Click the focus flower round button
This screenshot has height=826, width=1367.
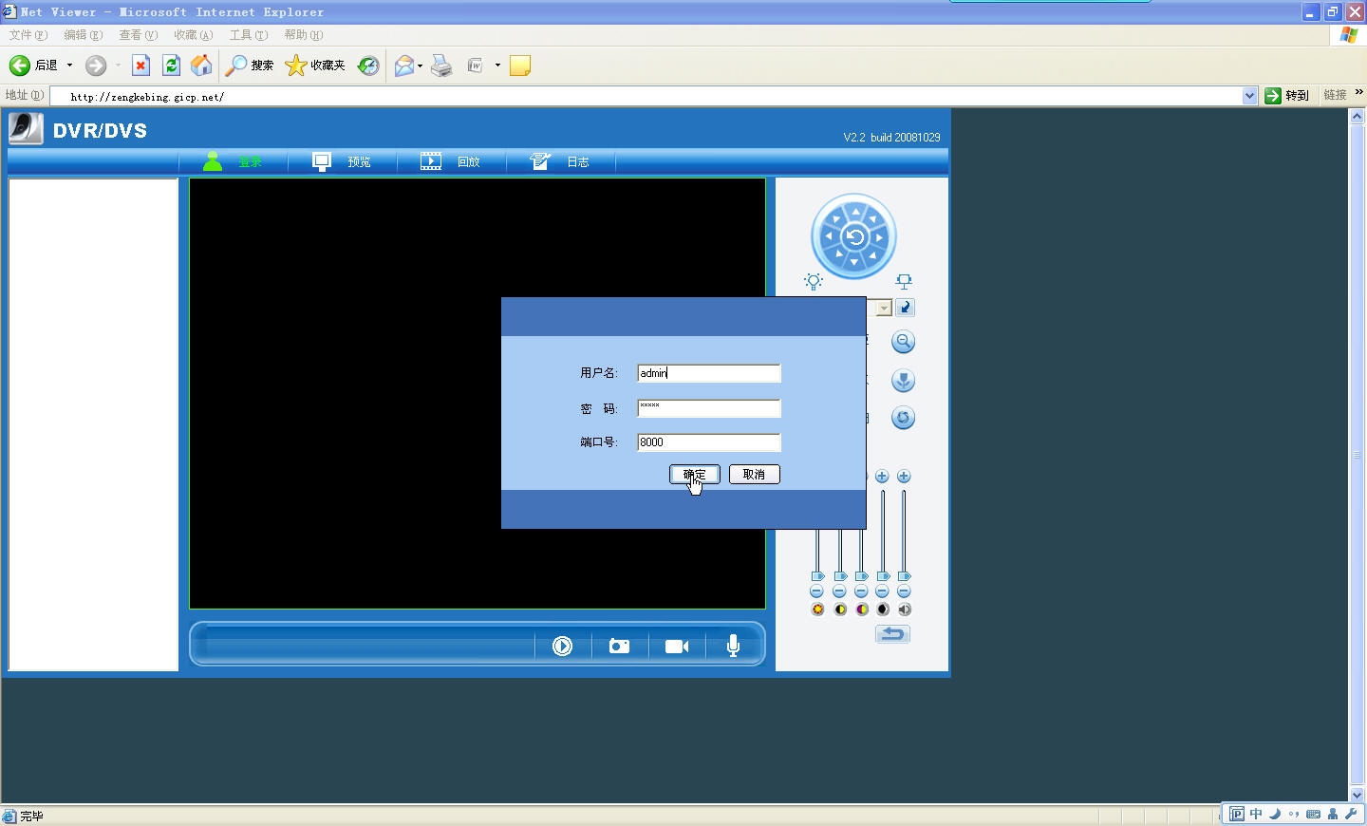pos(903,381)
